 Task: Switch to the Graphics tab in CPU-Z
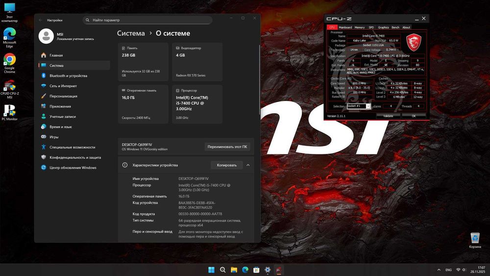point(383,27)
